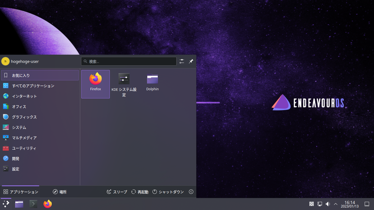Screen dimensions: 374x210
Task: Select the オフィス category
Action: click(x=40, y=106)
